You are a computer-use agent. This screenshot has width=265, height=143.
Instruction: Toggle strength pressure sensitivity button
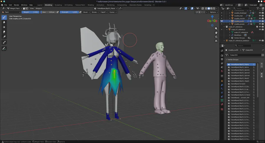coord(80,12)
